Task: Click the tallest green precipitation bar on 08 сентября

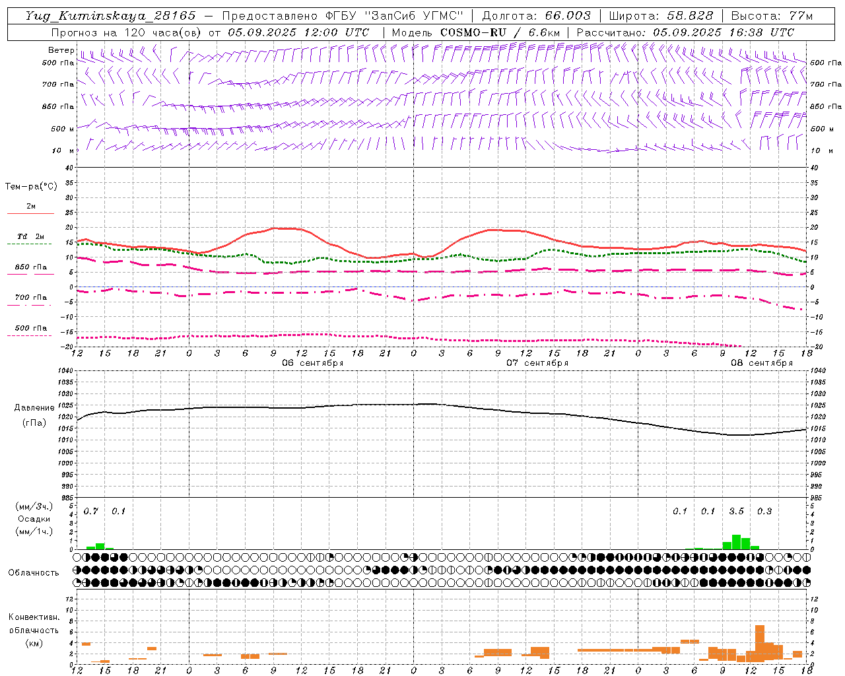Action: coord(737,542)
